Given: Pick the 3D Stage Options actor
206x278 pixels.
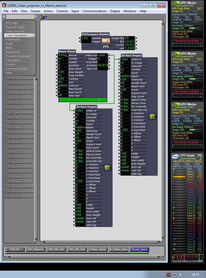Looking at the screenshot, I should tap(19, 187).
